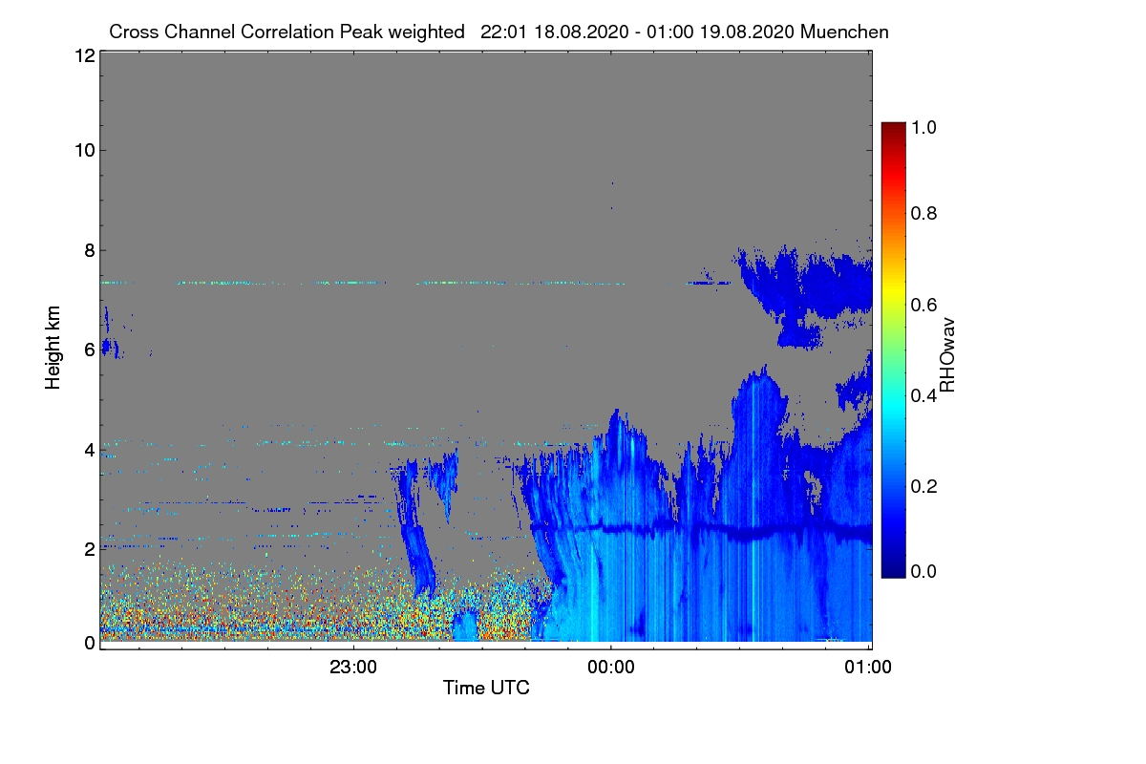
Task: Click the colorbar '0.4' value label
Action: point(923,395)
